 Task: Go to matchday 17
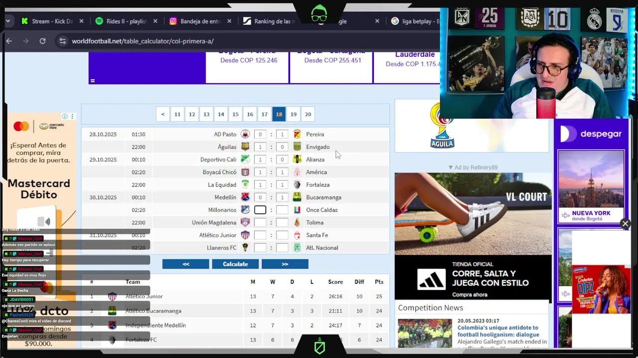(x=264, y=114)
